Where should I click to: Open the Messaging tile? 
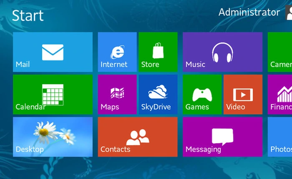222,137
